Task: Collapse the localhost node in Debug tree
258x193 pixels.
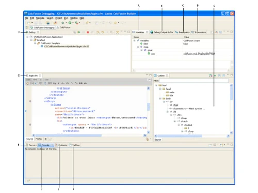Action: point(31,40)
